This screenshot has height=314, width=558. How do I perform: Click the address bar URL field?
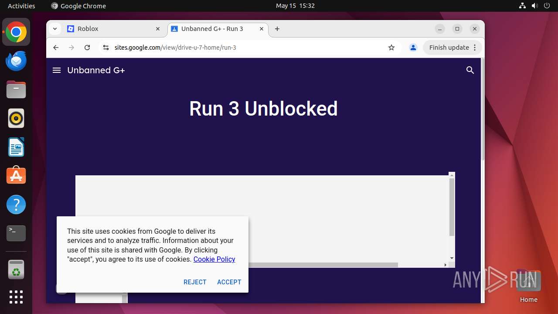pyautogui.click(x=248, y=48)
